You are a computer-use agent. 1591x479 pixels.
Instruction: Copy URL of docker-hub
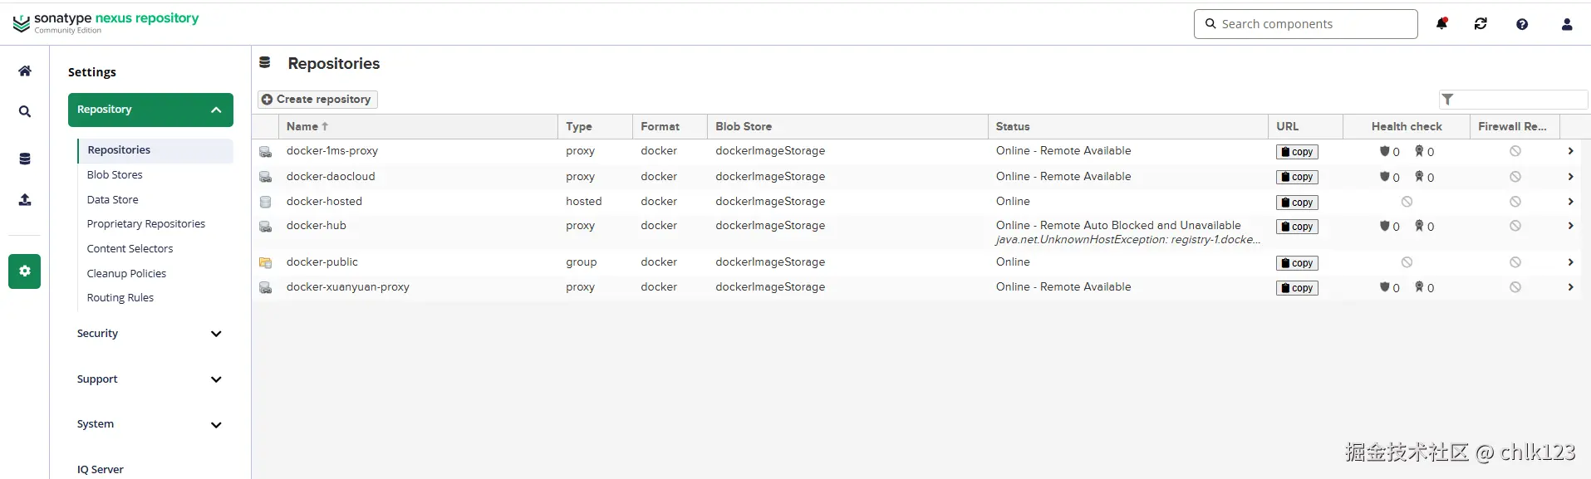point(1297,227)
